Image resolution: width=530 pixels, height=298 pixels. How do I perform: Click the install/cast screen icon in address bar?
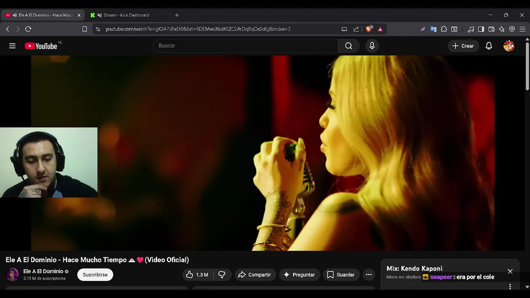coord(344,29)
